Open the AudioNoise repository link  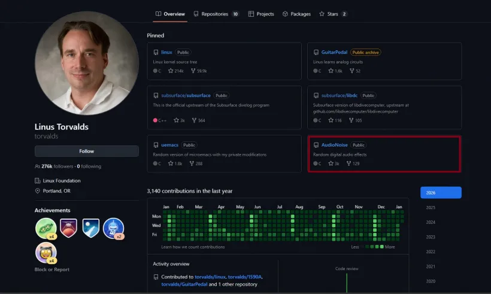coord(335,145)
